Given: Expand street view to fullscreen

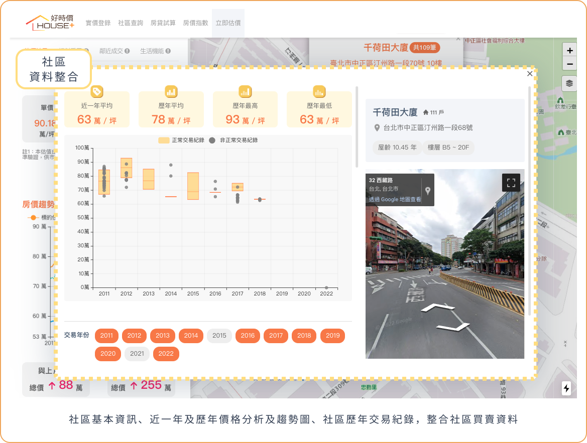Looking at the screenshot, I should 511,183.
